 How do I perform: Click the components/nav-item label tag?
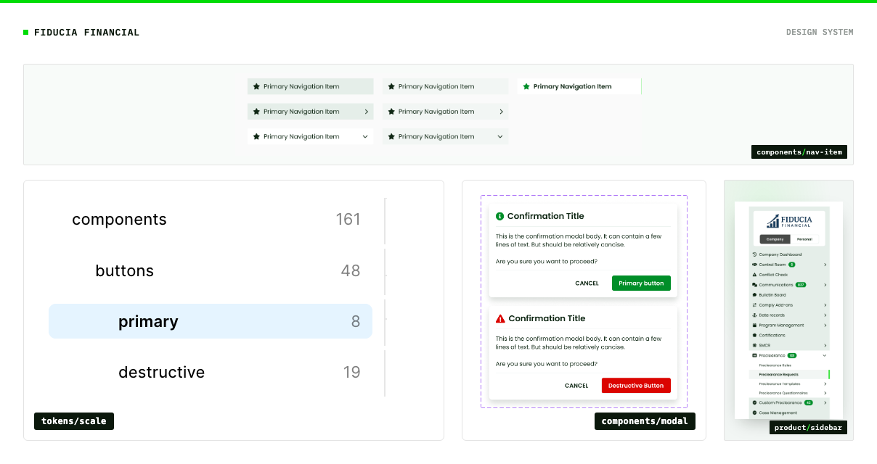[799, 152]
